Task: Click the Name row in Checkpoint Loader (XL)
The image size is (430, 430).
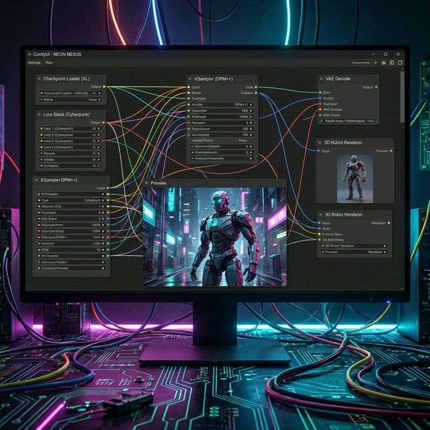Action: (x=71, y=99)
